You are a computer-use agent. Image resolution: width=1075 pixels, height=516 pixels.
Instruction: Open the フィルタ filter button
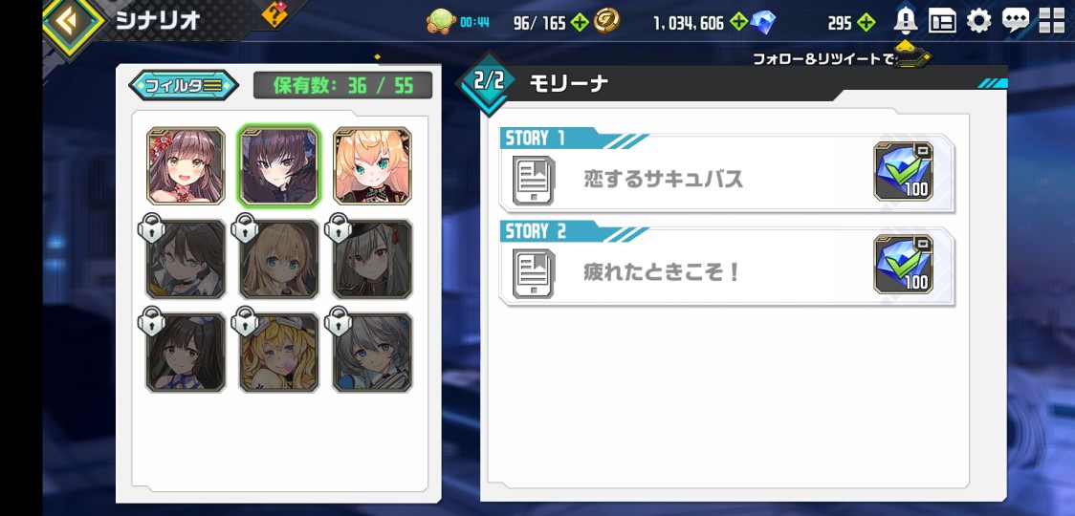184,85
